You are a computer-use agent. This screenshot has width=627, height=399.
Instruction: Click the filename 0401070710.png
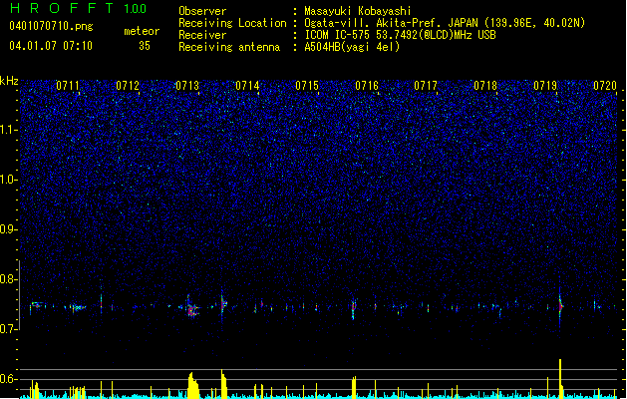pyautogui.click(x=51, y=26)
